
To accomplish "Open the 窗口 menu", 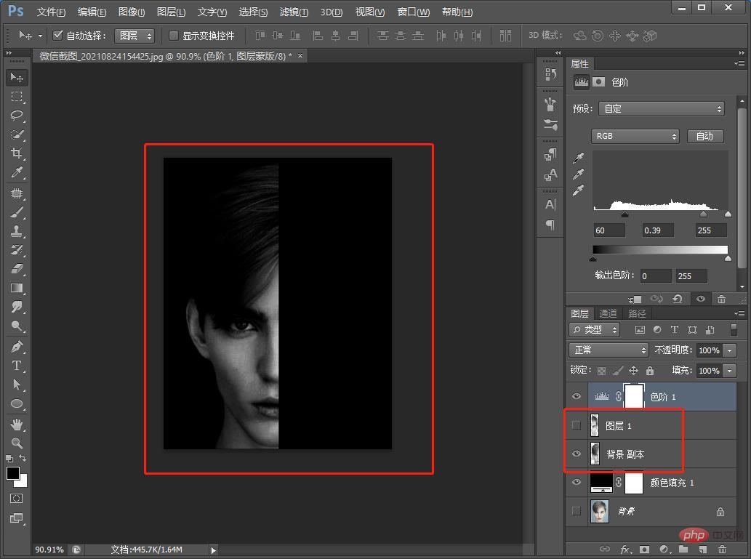I will coord(414,12).
